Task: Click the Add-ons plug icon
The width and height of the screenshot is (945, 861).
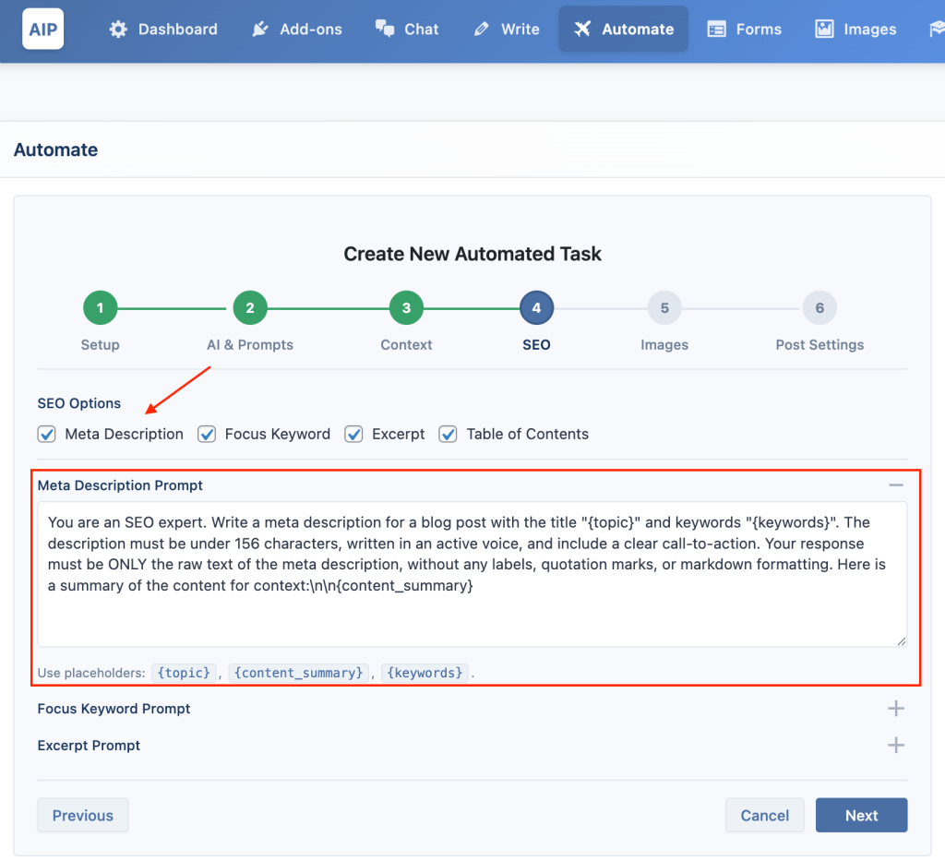Action: click(x=259, y=29)
